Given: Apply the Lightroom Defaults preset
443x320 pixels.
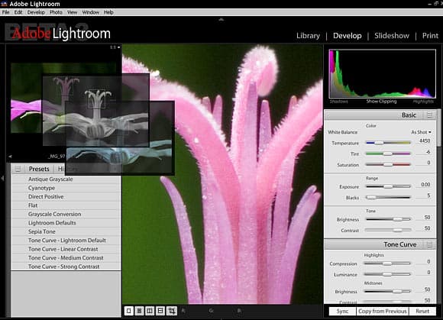Looking at the screenshot, I should point(66,223).
